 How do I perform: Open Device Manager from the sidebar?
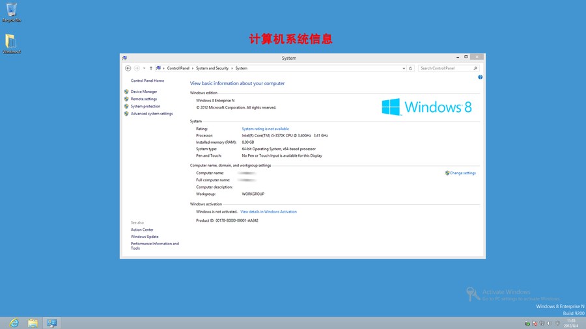(144, 92)
